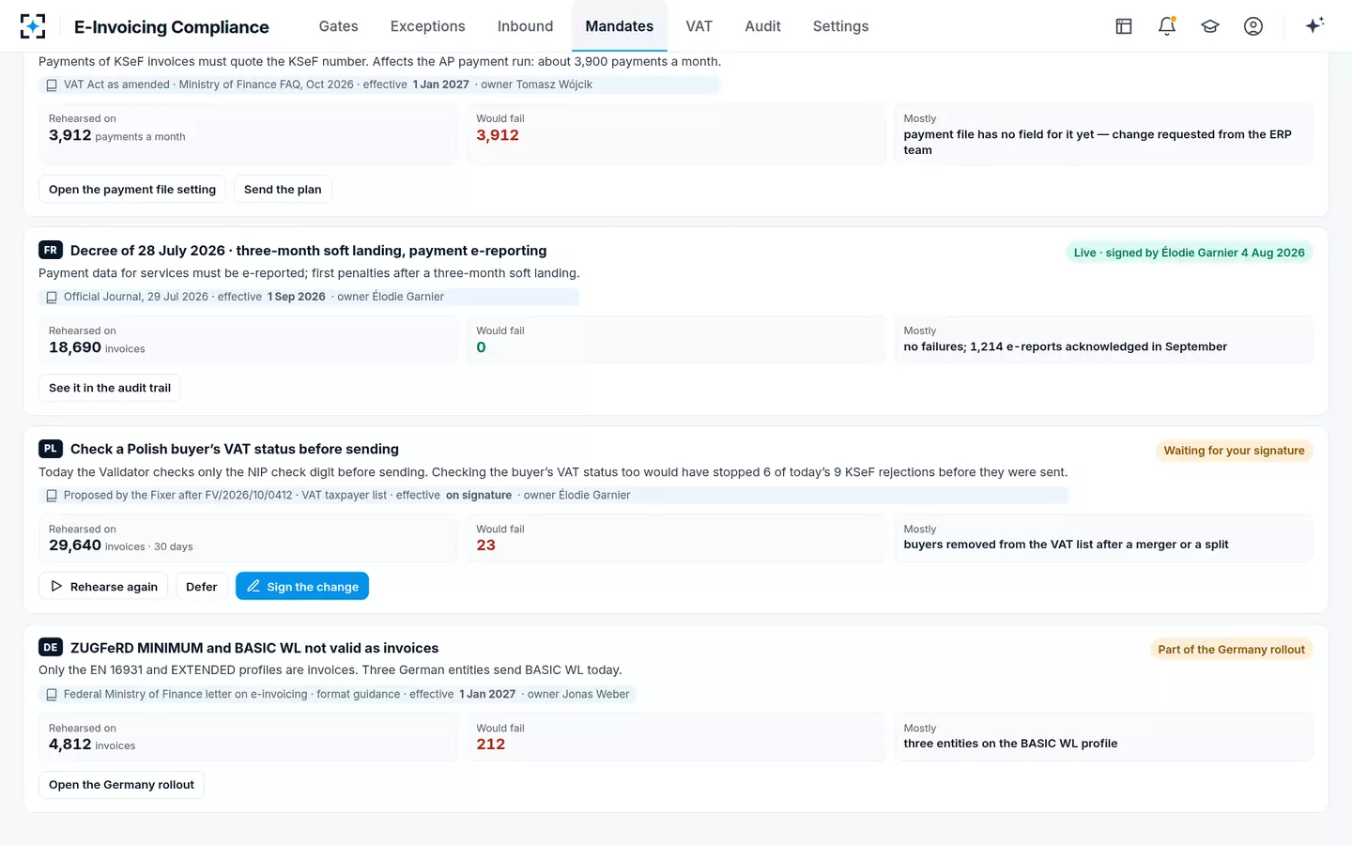Click the Defer button

(201, 586)
